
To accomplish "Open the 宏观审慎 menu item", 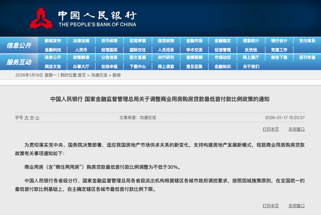I will 138,41.
